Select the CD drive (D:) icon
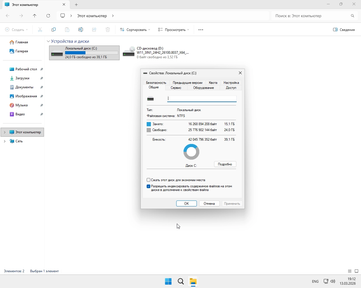Screen dimensions: 361x288 (x=129, y=53)
